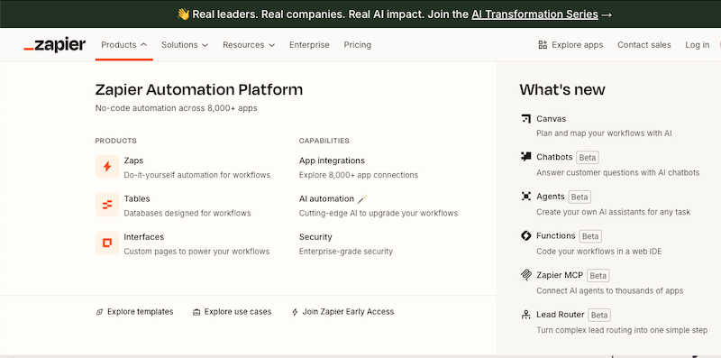The image size is (721, 358).
Task: Click the Chatbots icon
Action: [526, 157]
